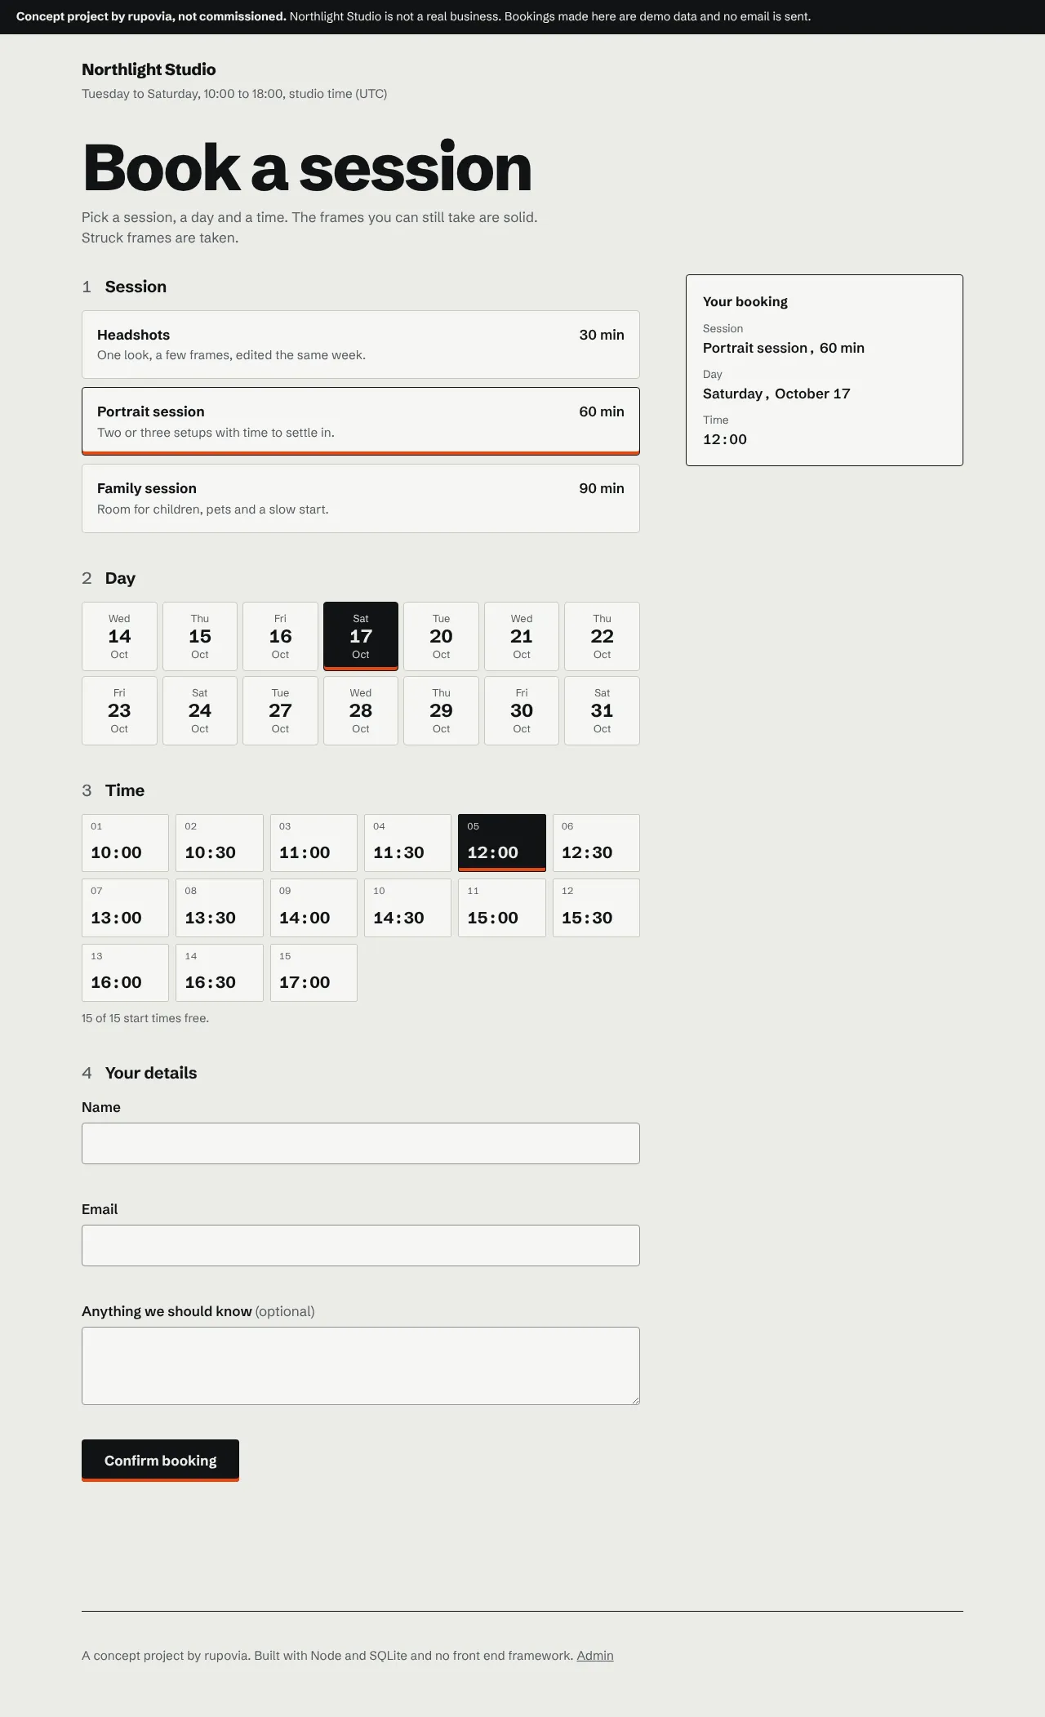Viewport: 1045px width, 1717px height.
Task: Click the optional notes textarea
Action: [360, 1366]
